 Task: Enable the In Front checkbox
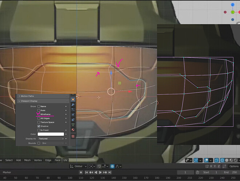[39, 130]
